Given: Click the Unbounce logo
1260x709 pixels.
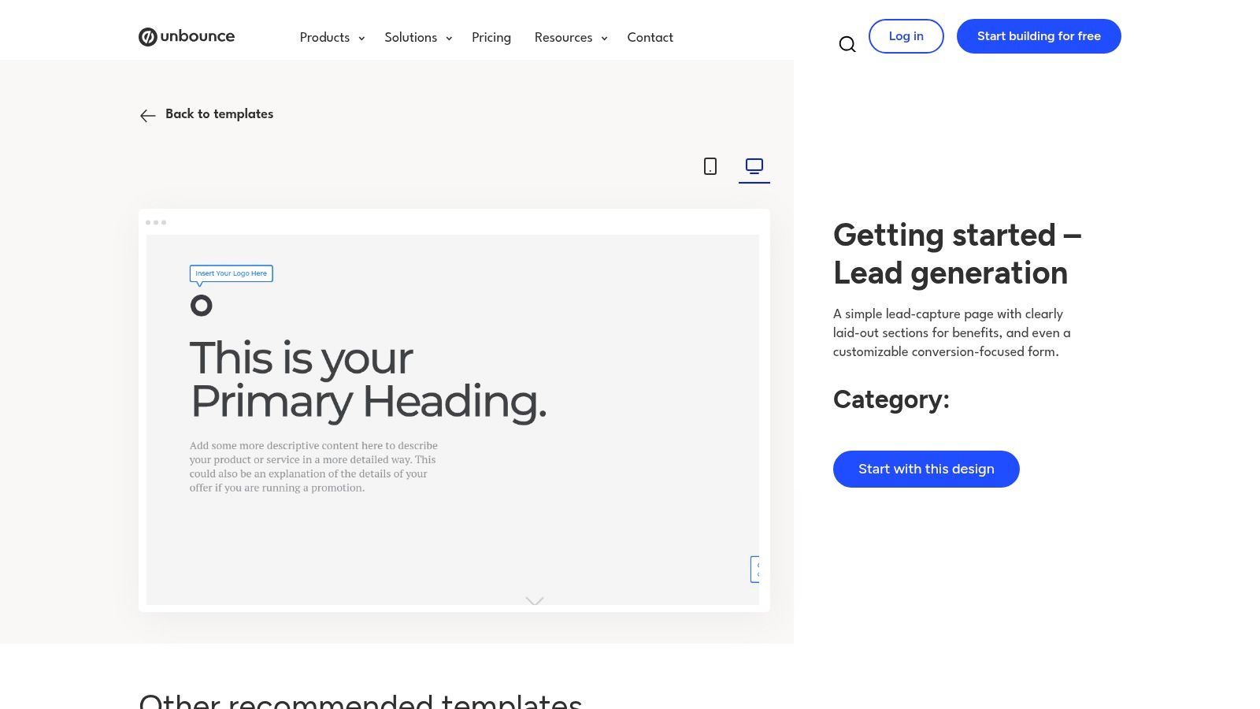Looking at the screenshot, I should pos(187,36).
